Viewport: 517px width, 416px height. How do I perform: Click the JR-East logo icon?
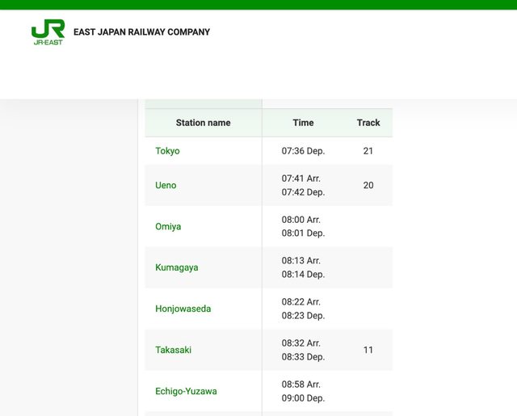[x=48, y=32]
